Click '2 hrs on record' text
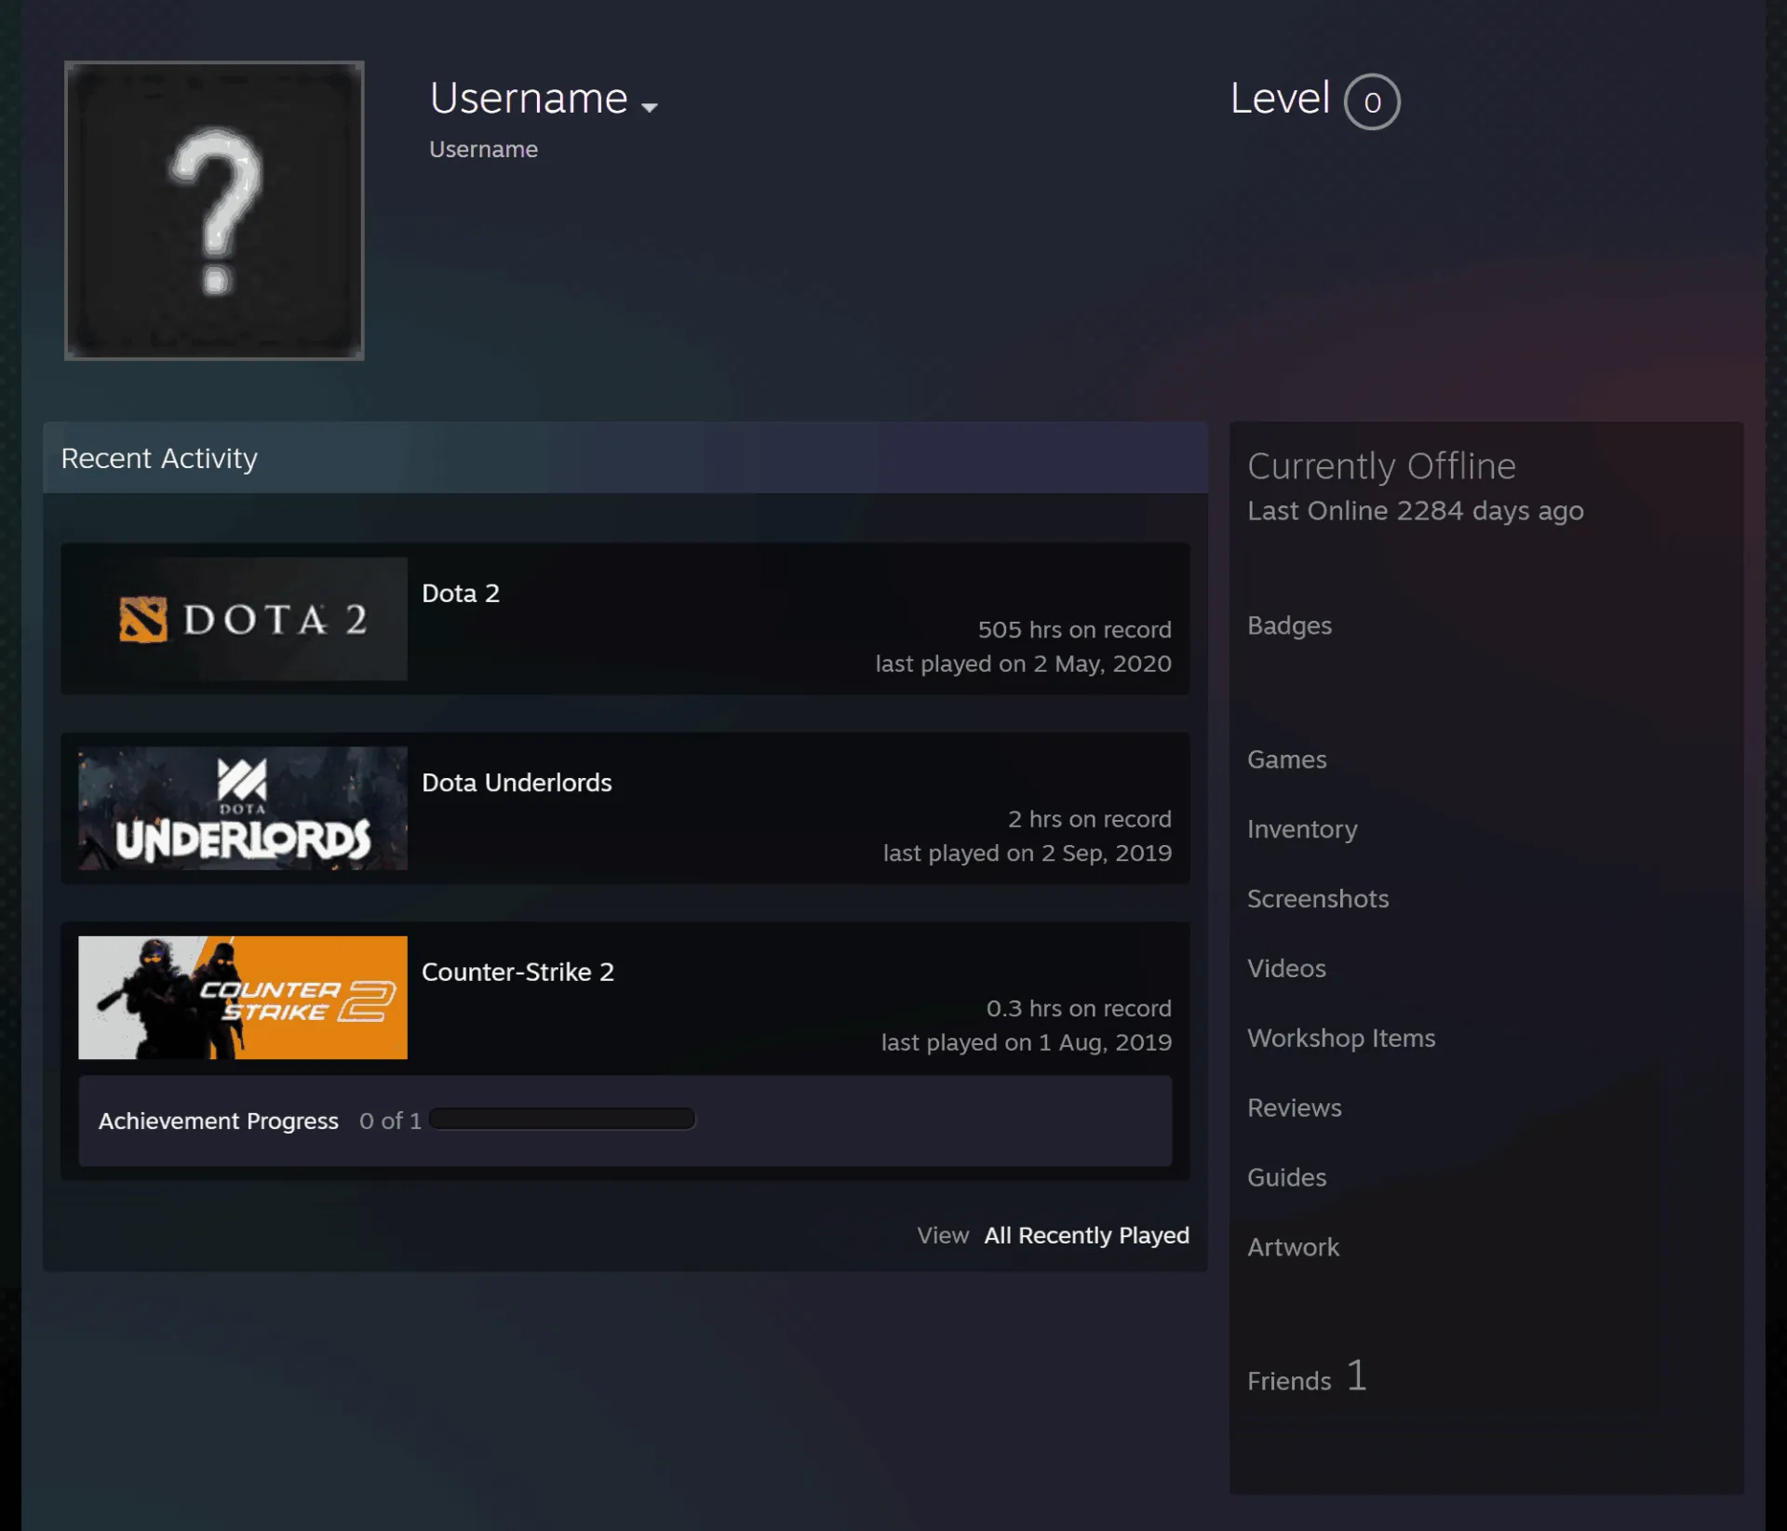Viewport: 1787px width, 1531px height. click(x=1090, y=819)
